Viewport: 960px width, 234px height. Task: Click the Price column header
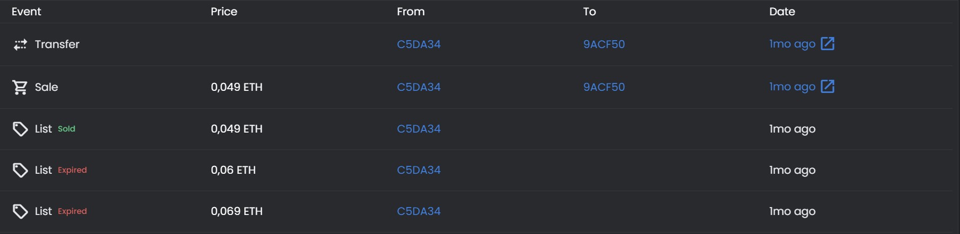pos(224,12)
